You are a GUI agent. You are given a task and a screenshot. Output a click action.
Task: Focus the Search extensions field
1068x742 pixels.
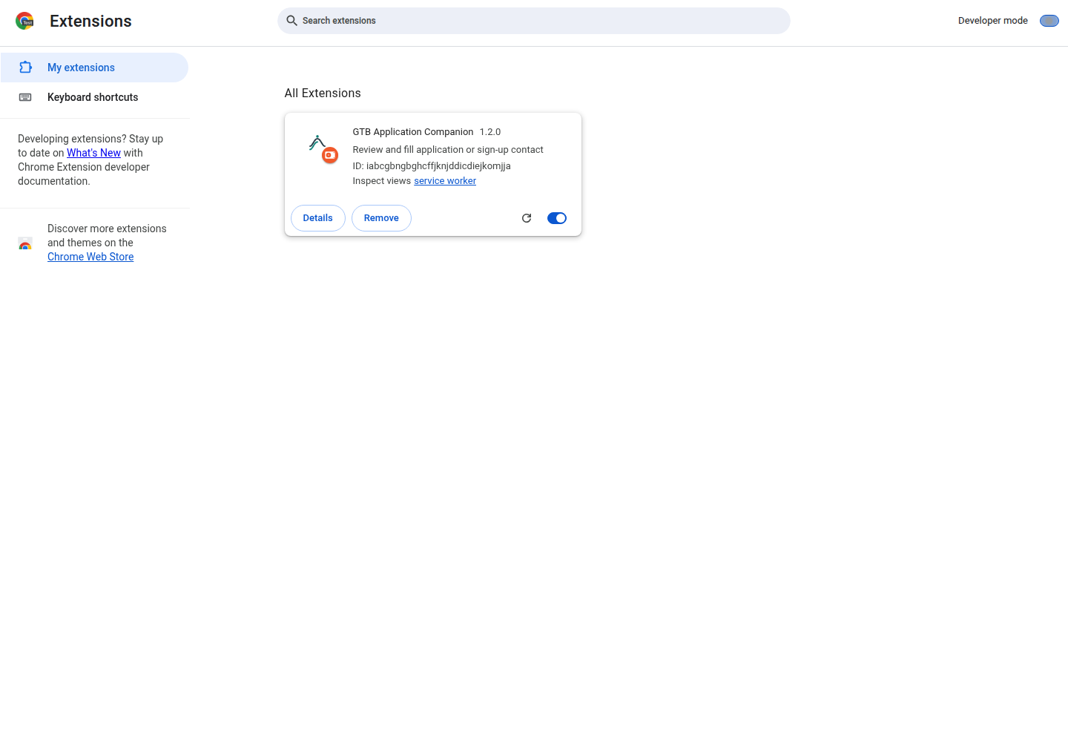[x=534, y=21]
